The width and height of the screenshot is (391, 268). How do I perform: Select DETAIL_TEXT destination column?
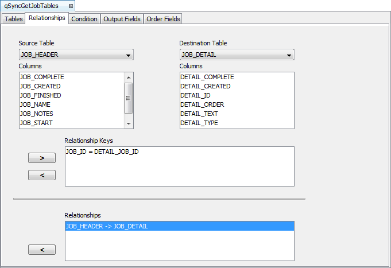[x=199, y=114]
